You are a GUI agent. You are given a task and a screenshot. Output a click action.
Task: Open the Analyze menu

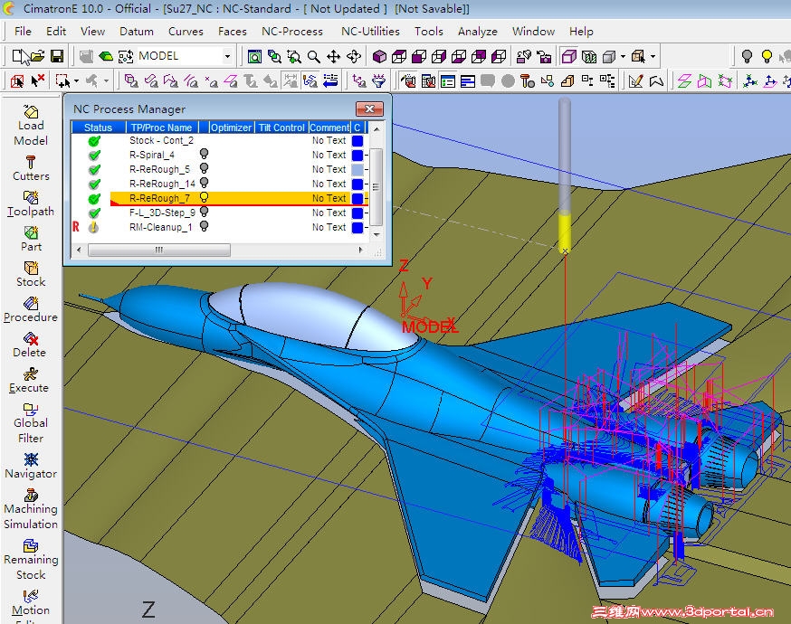click(477, 32)
